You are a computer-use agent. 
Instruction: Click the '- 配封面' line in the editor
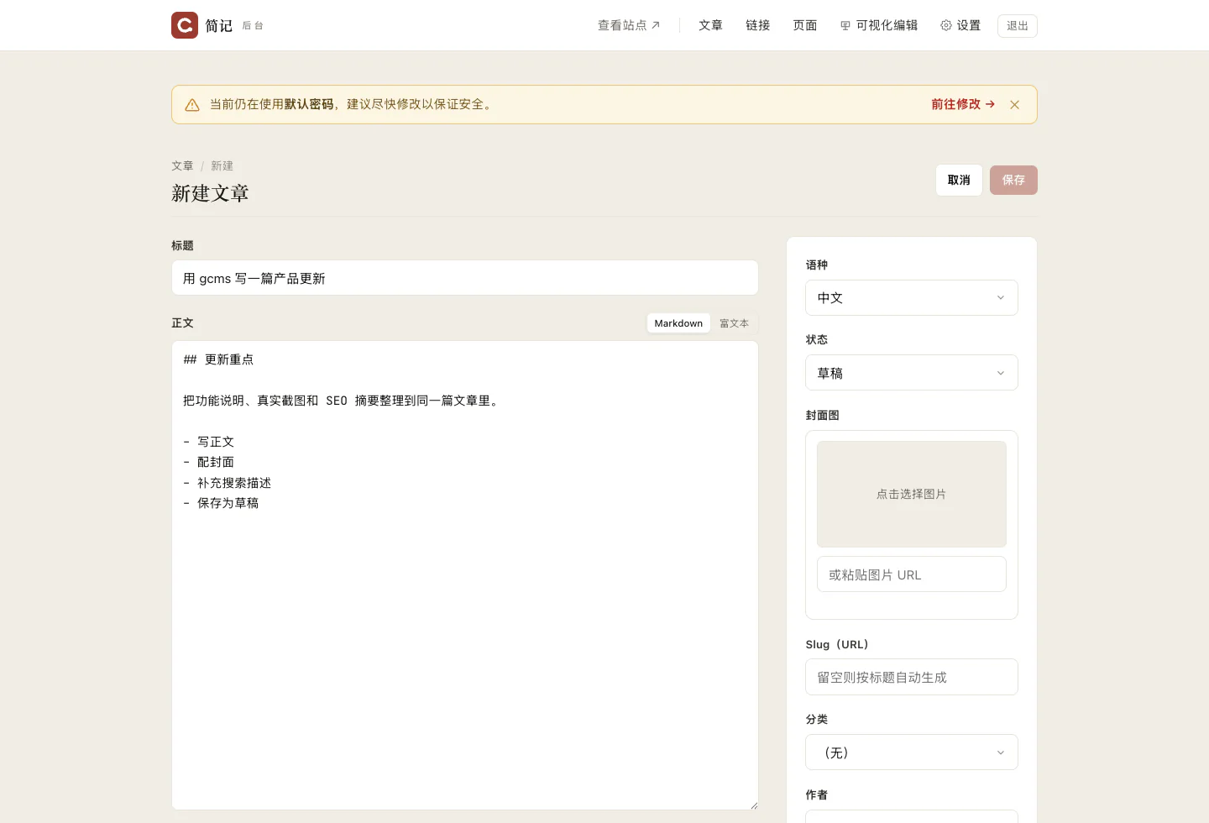[x=209, y=462]
